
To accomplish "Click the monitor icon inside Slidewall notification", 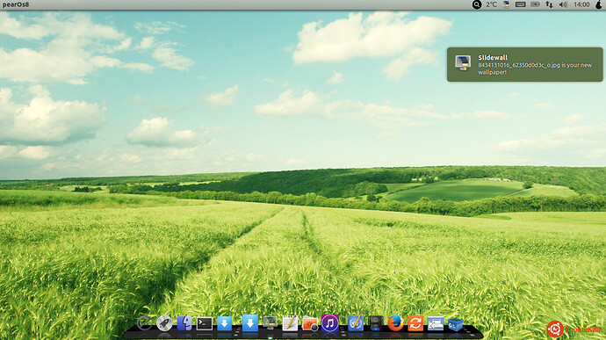I will [463, 62].
